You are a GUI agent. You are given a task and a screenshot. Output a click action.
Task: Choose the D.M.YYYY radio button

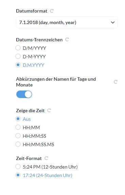[x=18, y=65]
